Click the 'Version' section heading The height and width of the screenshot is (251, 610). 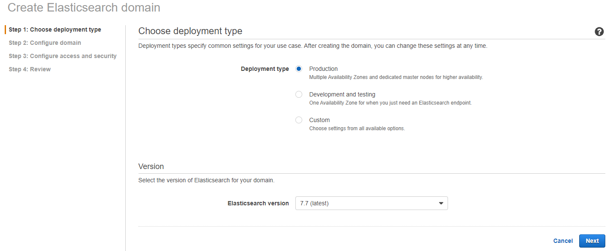151,166
